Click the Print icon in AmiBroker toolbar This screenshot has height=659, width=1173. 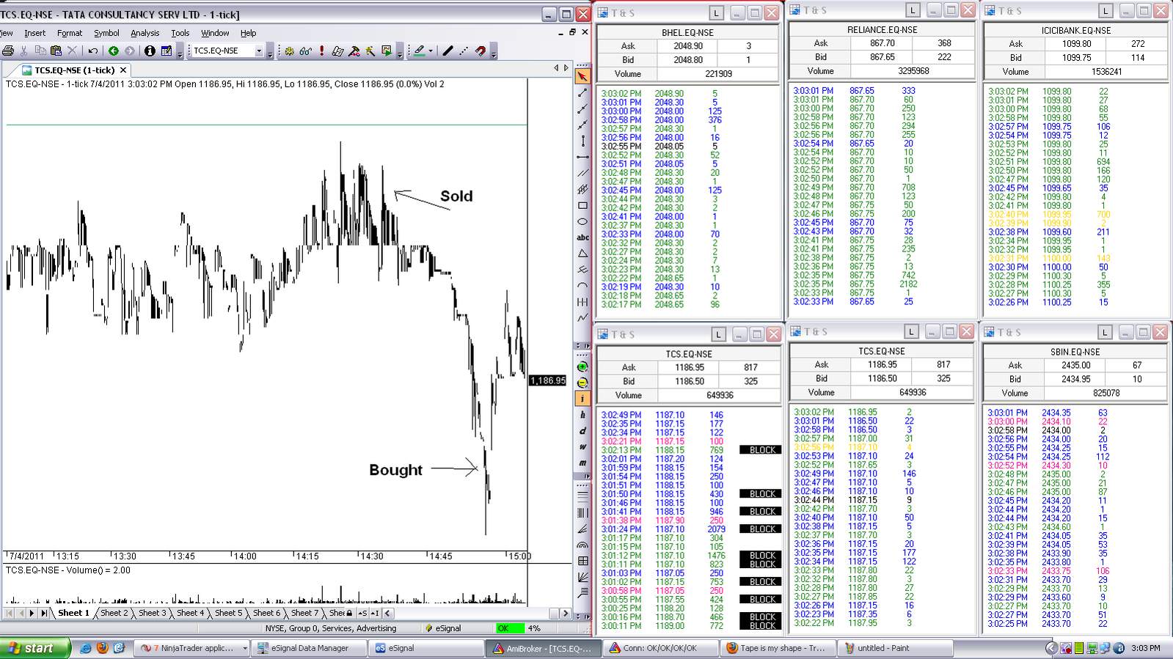[8, 51]
